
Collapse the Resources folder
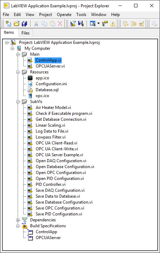tap(18, 72)
